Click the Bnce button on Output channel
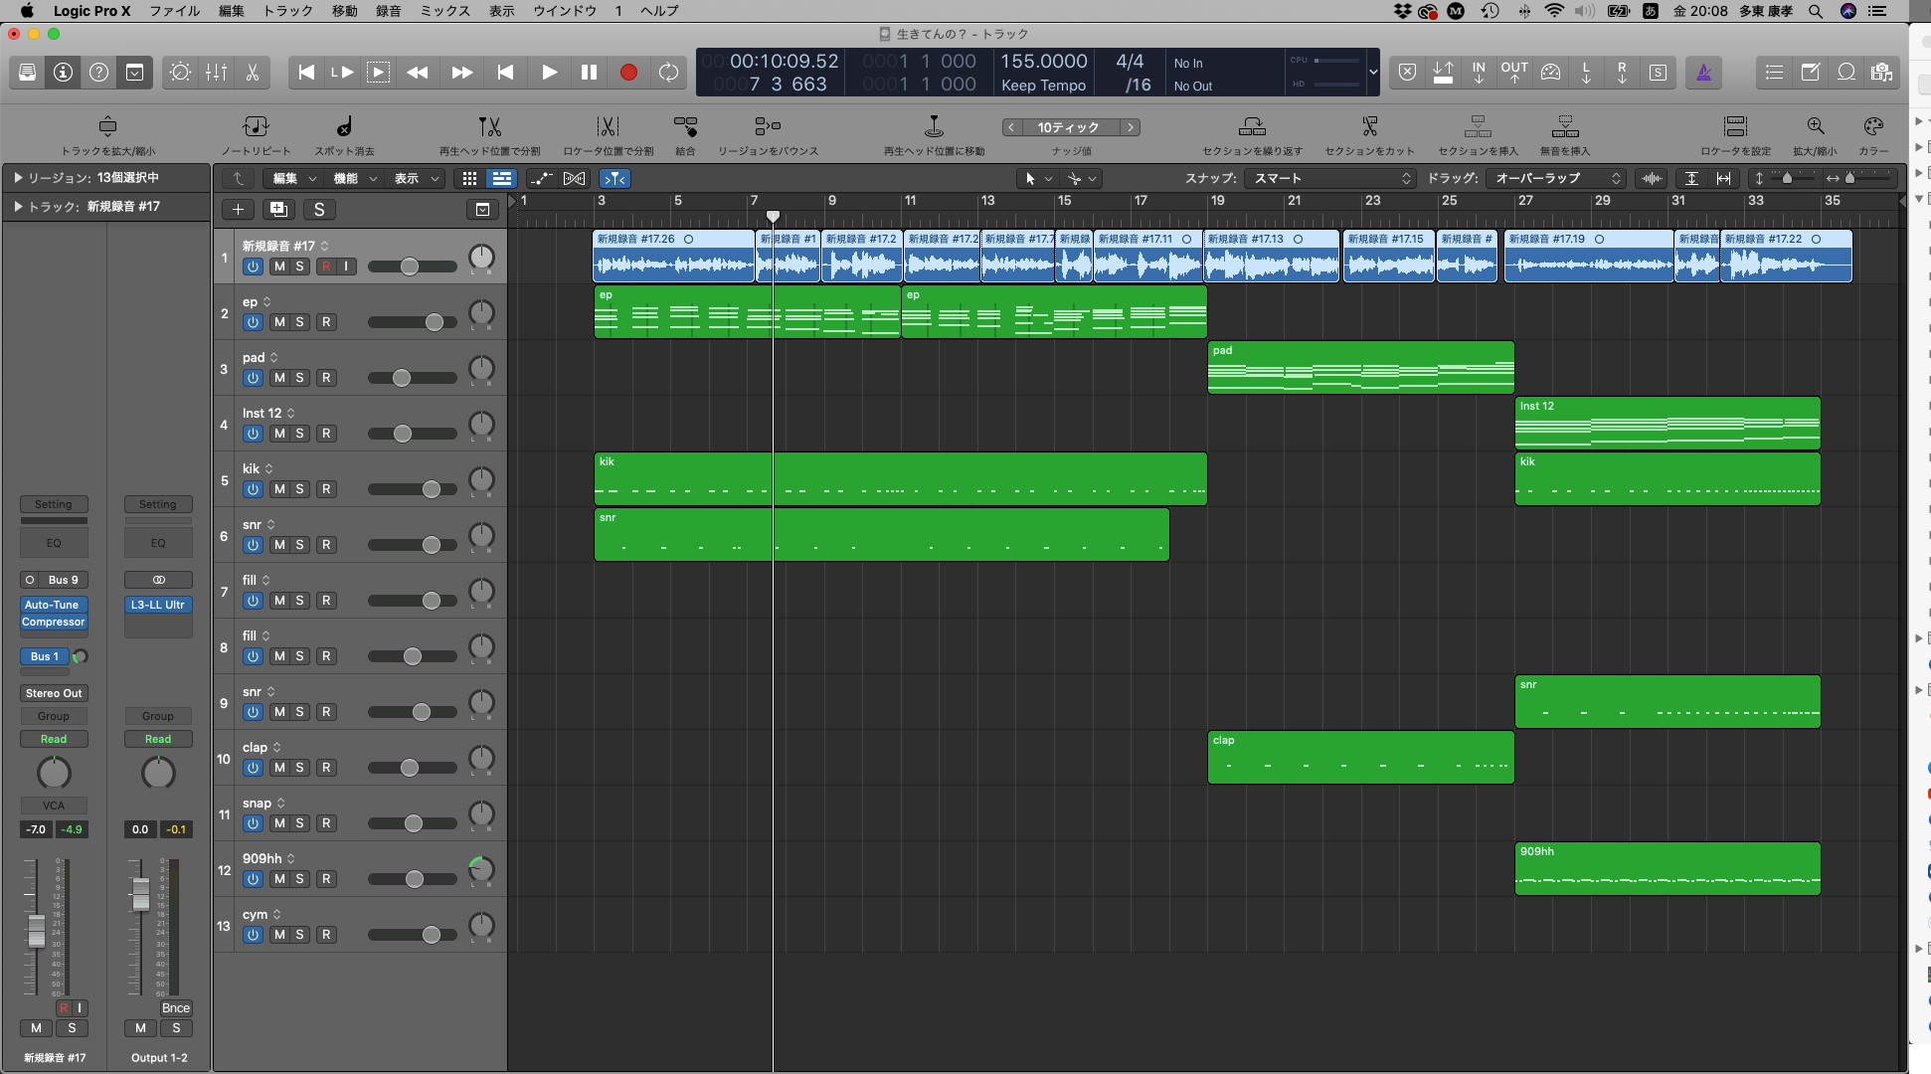1931x1074 pixels. (x=176, y=1007)
